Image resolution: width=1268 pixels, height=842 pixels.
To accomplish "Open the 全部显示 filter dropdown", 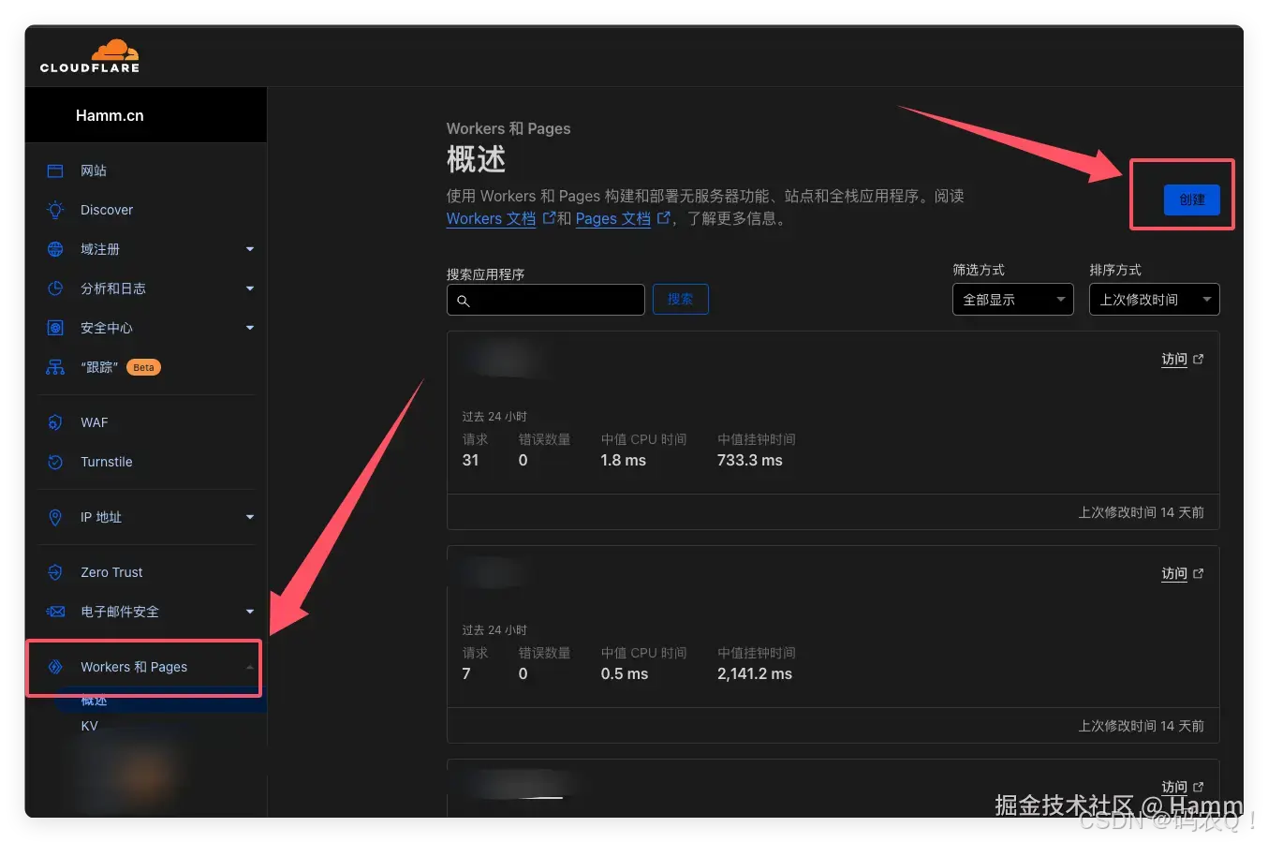I will pos(1012,299).
